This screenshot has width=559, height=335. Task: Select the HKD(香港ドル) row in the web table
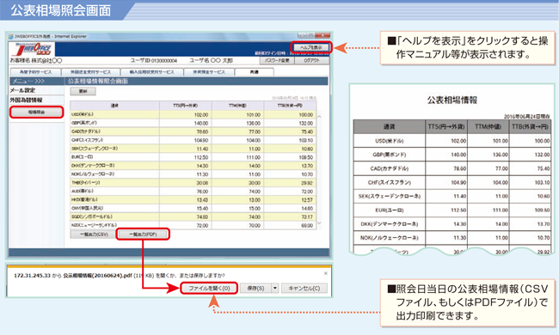point(193,200)
